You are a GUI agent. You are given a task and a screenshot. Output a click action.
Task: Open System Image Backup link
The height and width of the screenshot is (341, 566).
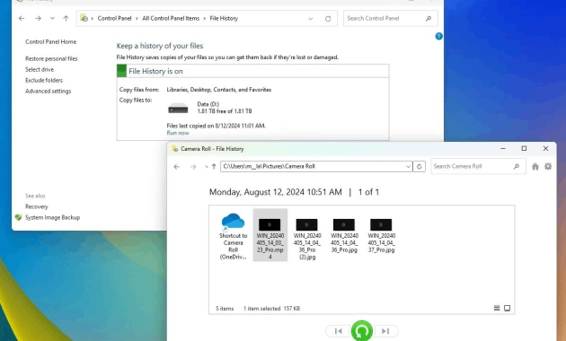coord(53,217)
